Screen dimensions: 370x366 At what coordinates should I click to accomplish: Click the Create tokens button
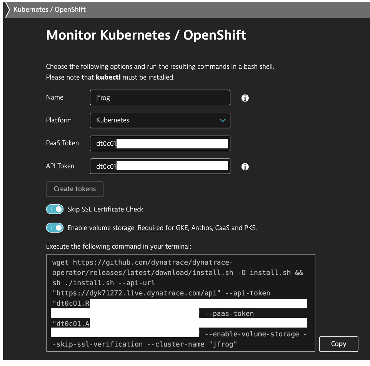pyautogui.click(x=75, y=189)
